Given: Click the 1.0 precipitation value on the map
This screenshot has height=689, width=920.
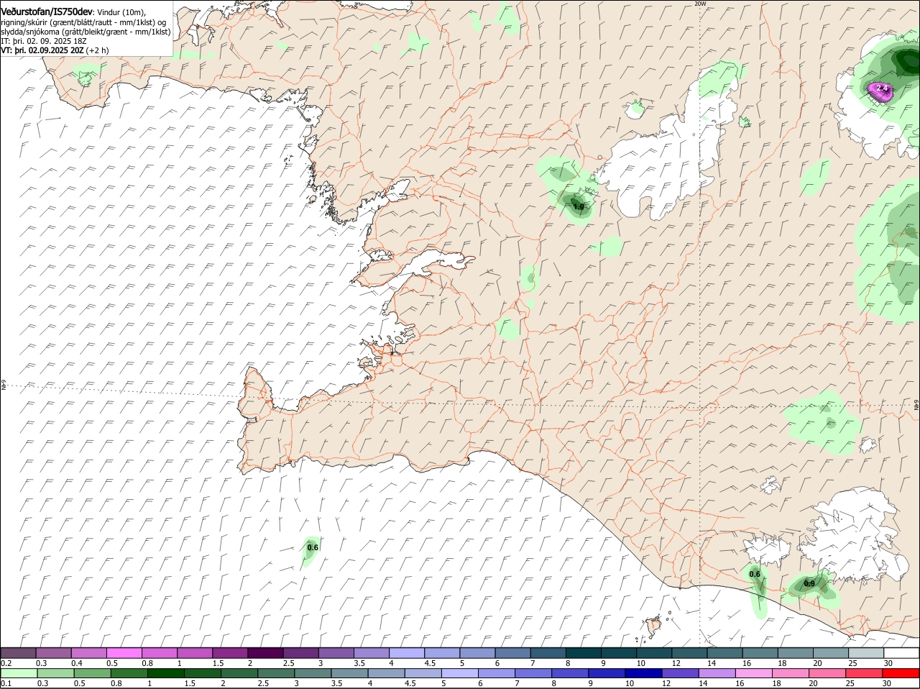Looking at the screenshot, I should (x=579, y=206).
